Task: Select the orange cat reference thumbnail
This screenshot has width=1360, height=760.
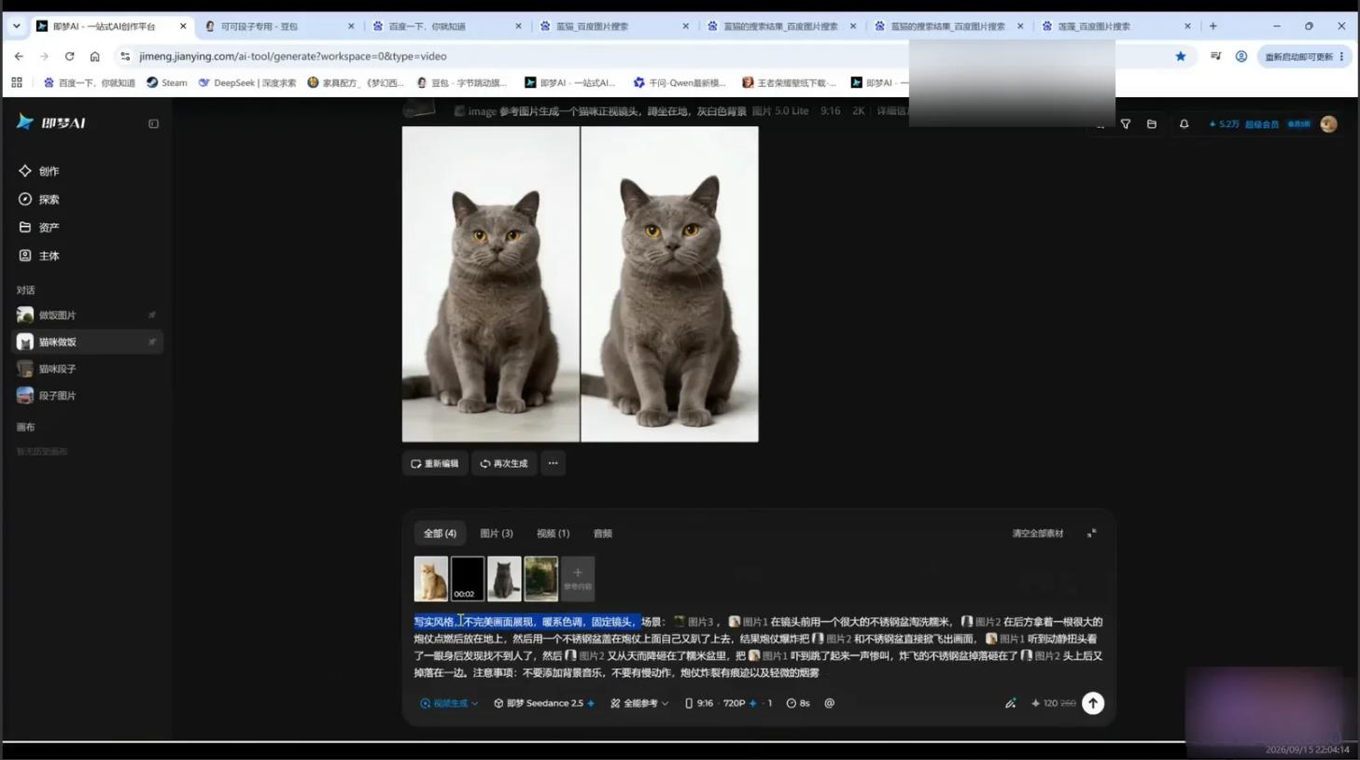Action: click(430, 579)
